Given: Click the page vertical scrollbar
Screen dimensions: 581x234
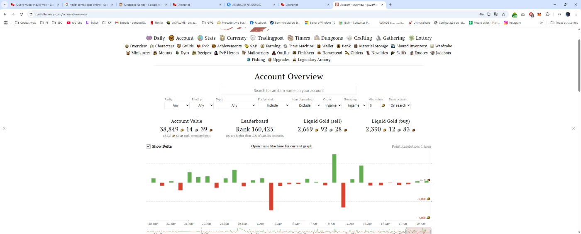Looking at the screenshot, I should (579, 65).
